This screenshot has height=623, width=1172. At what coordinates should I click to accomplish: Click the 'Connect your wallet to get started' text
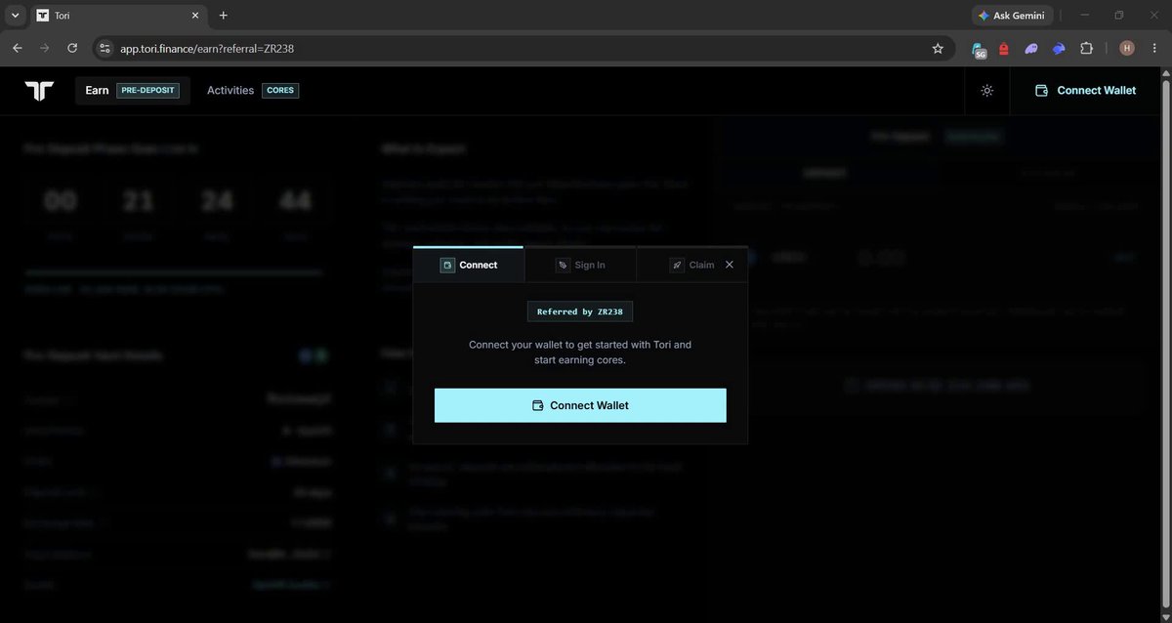[x=580, y=353]
